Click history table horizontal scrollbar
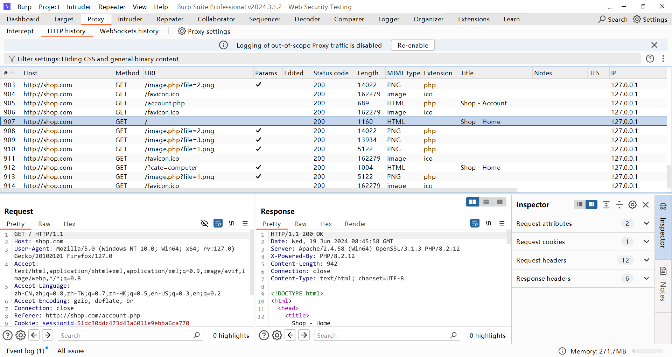 click(x=259, y=190)
